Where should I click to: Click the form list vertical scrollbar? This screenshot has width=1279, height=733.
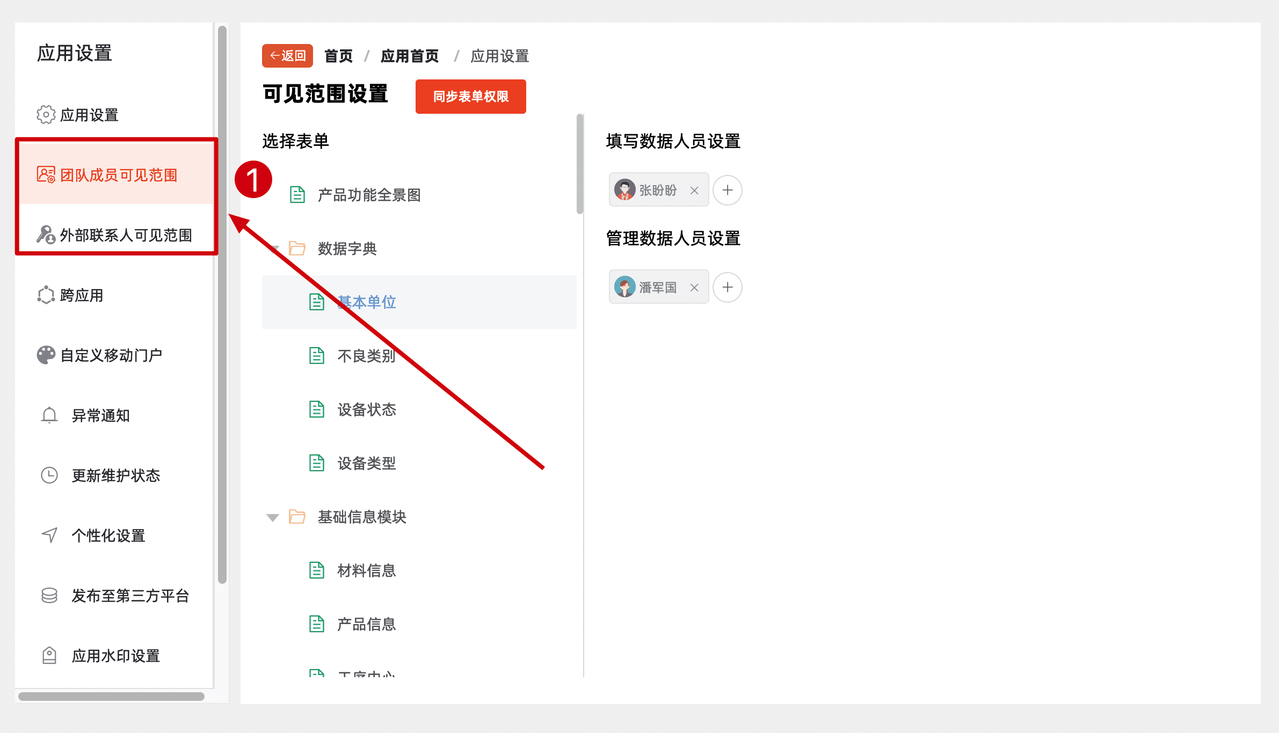[580, 164]
